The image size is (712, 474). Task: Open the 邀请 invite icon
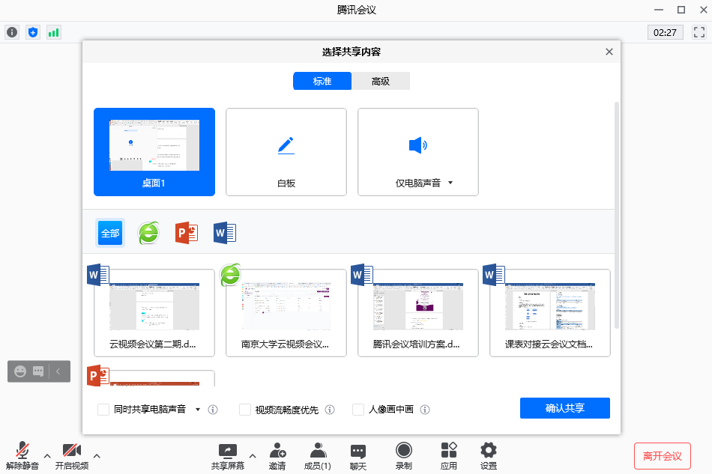277,456
